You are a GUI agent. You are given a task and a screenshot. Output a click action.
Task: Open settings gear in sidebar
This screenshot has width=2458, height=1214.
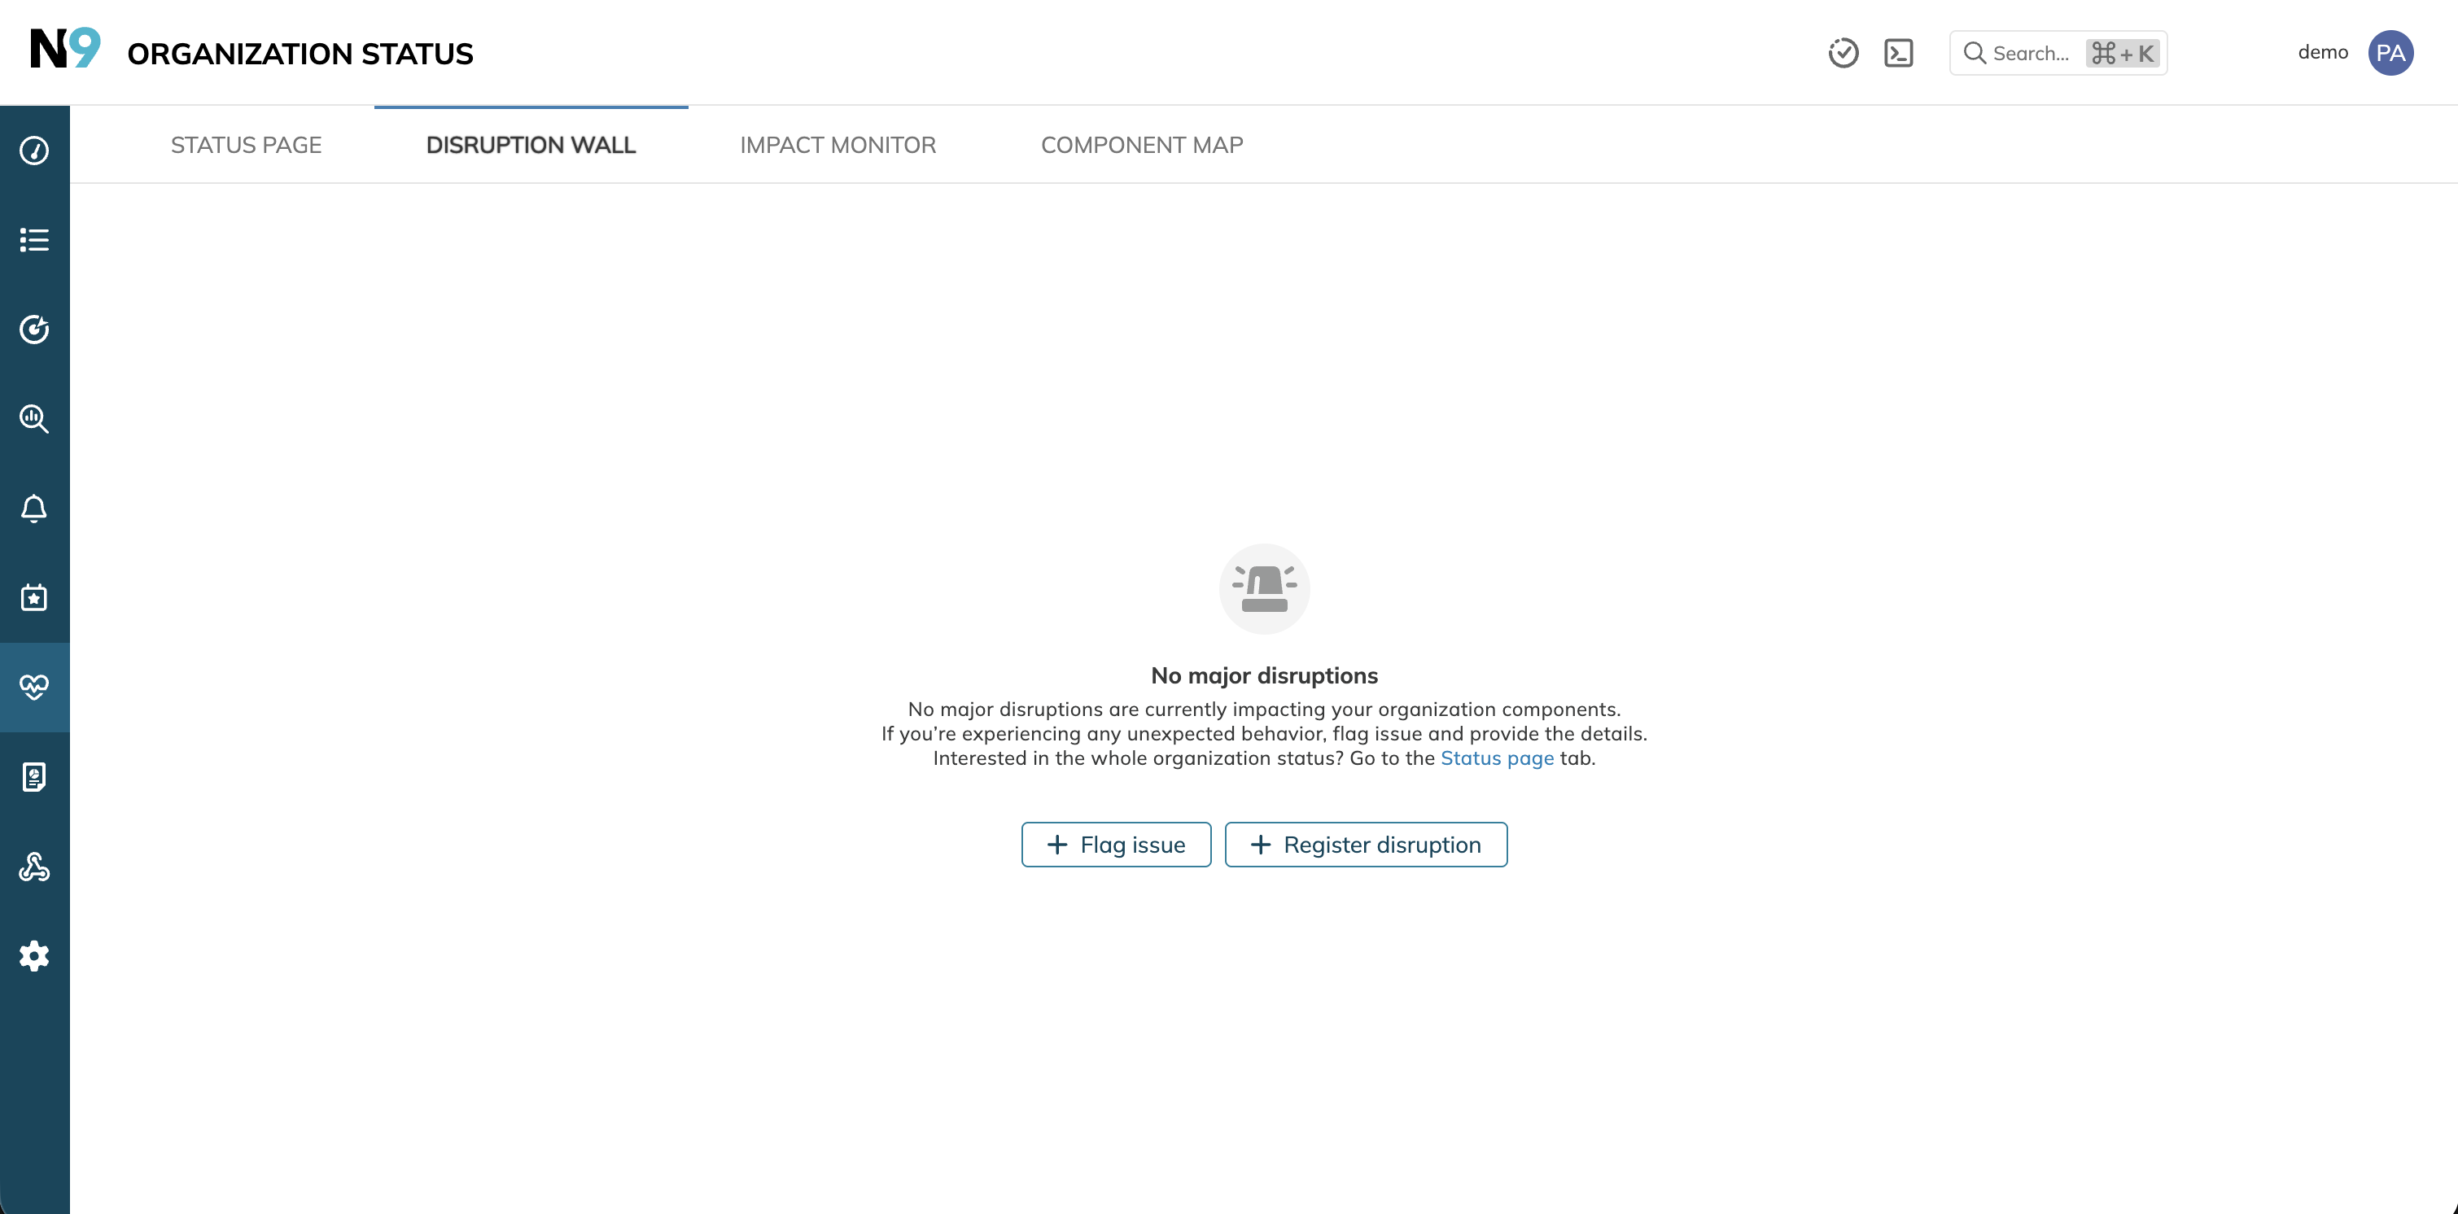tap(34, 957)
